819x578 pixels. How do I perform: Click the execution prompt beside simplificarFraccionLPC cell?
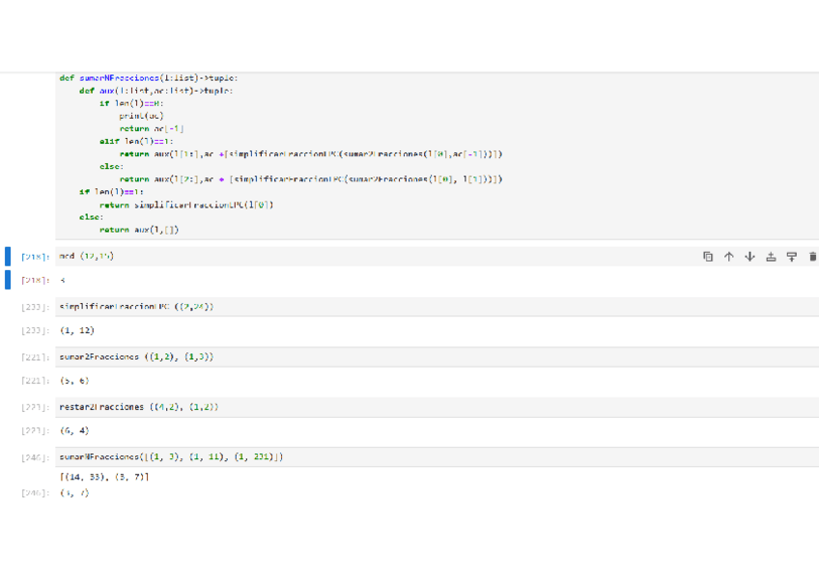pos(35,307)
